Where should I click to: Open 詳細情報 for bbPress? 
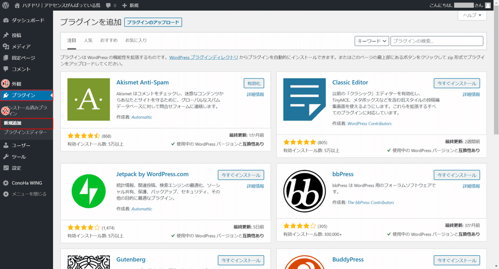472,186
